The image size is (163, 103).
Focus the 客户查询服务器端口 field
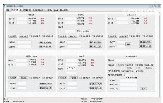(x=126, y=75)
